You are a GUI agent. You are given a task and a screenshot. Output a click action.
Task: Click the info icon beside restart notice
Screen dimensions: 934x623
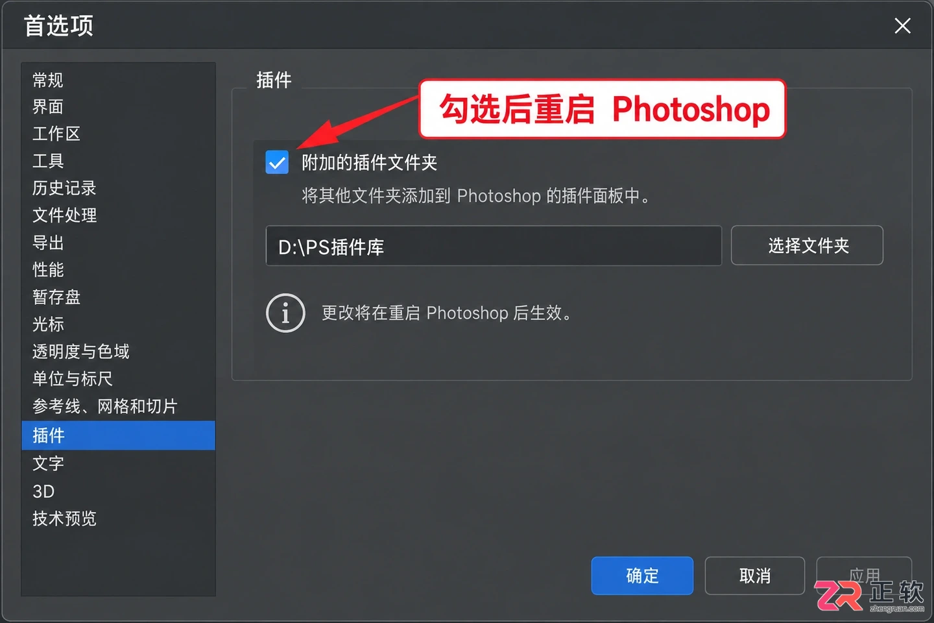click(285, 313)
